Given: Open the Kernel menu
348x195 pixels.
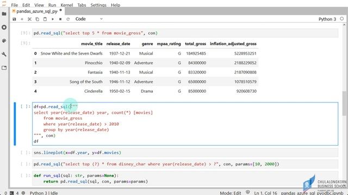Looking at the screenshot, I should pos(66,5).
